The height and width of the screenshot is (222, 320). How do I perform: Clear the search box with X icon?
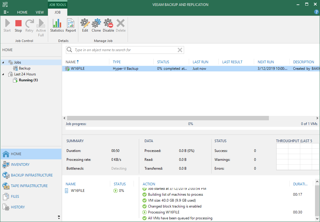180,50
